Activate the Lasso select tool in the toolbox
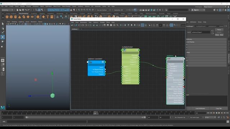Screen dimensions: 230x129 3,28
